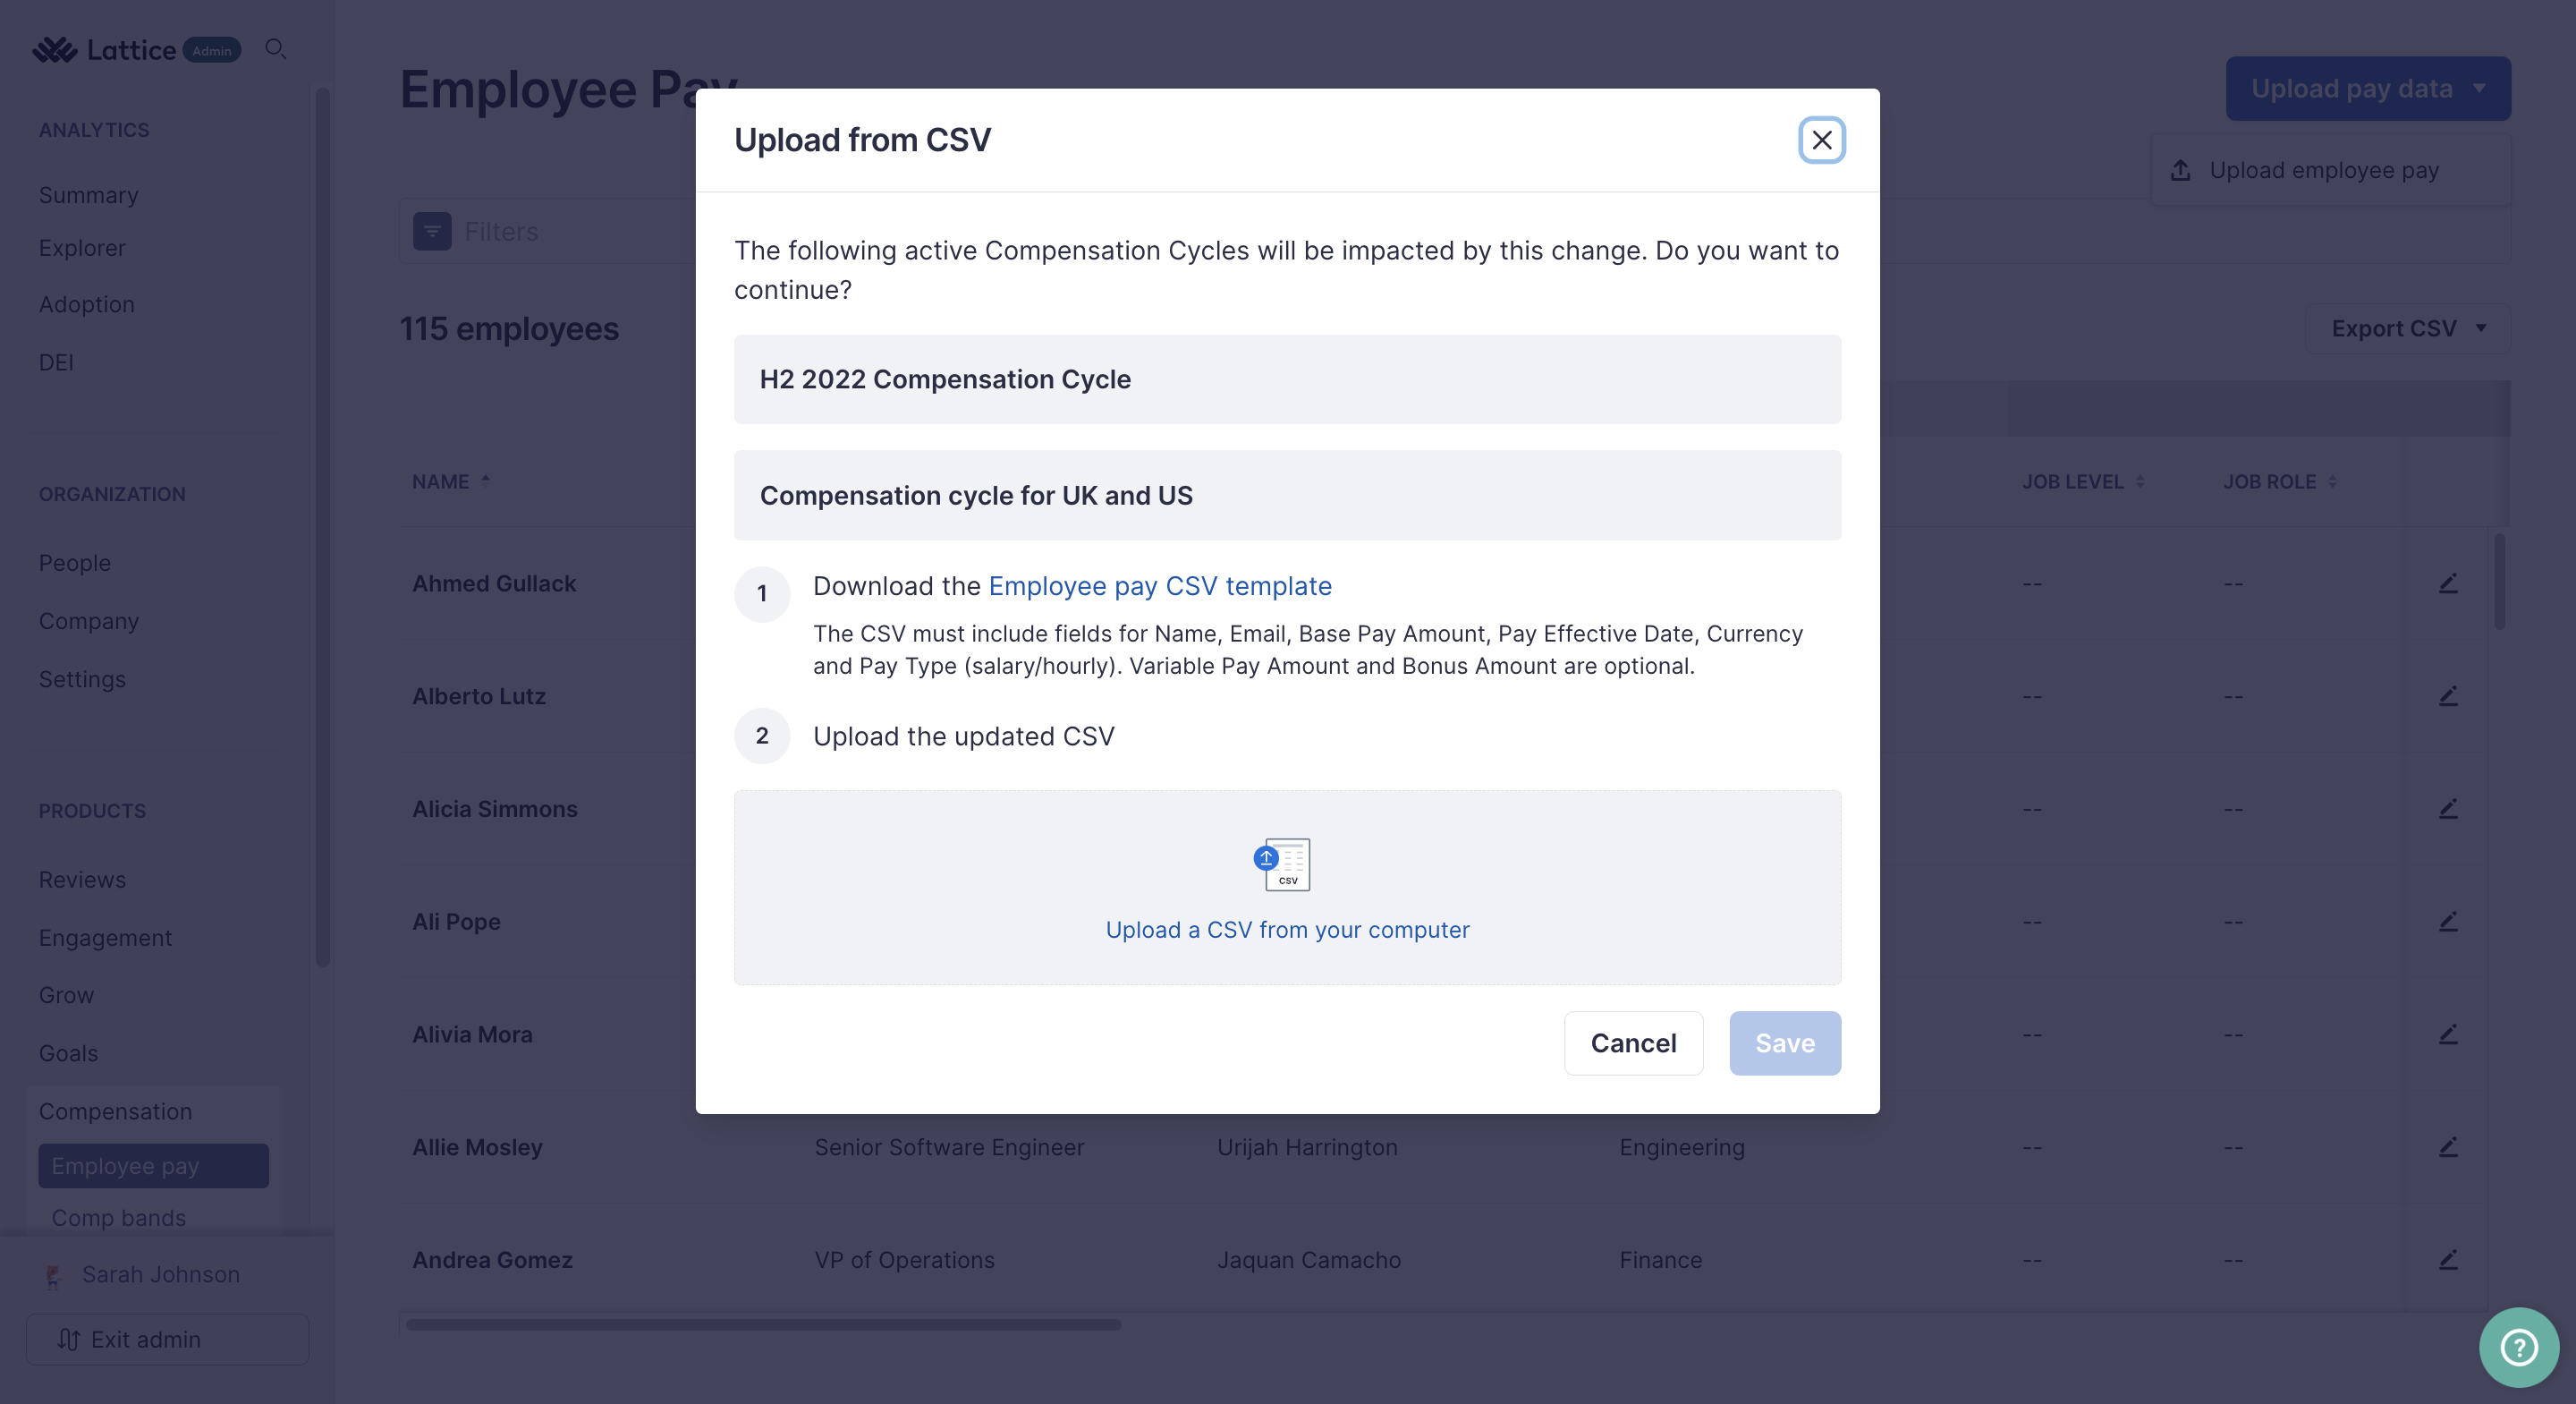2576x1404 pixels.
Task: Close the Upload from CSV dialog
Action: click(1821, 140)
